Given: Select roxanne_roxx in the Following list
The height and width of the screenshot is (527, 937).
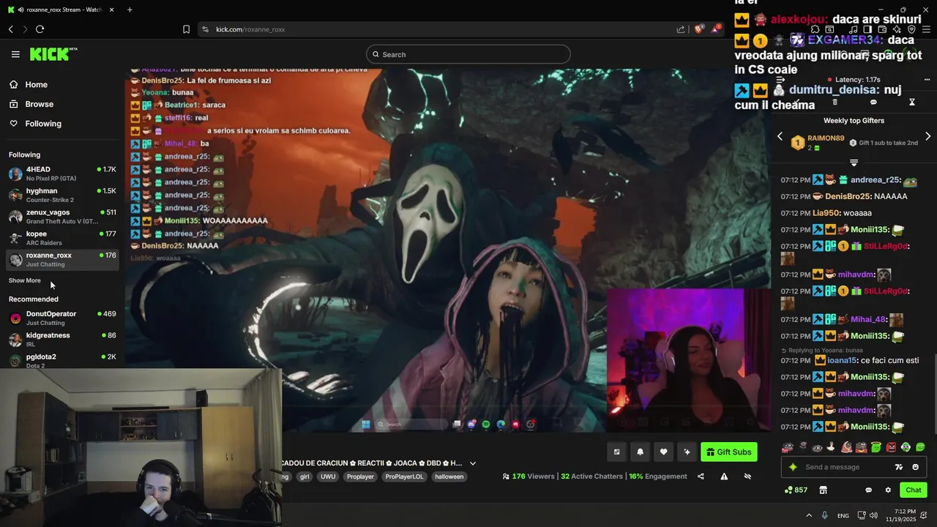Looking at the screenshot, I should click(62, 259).
